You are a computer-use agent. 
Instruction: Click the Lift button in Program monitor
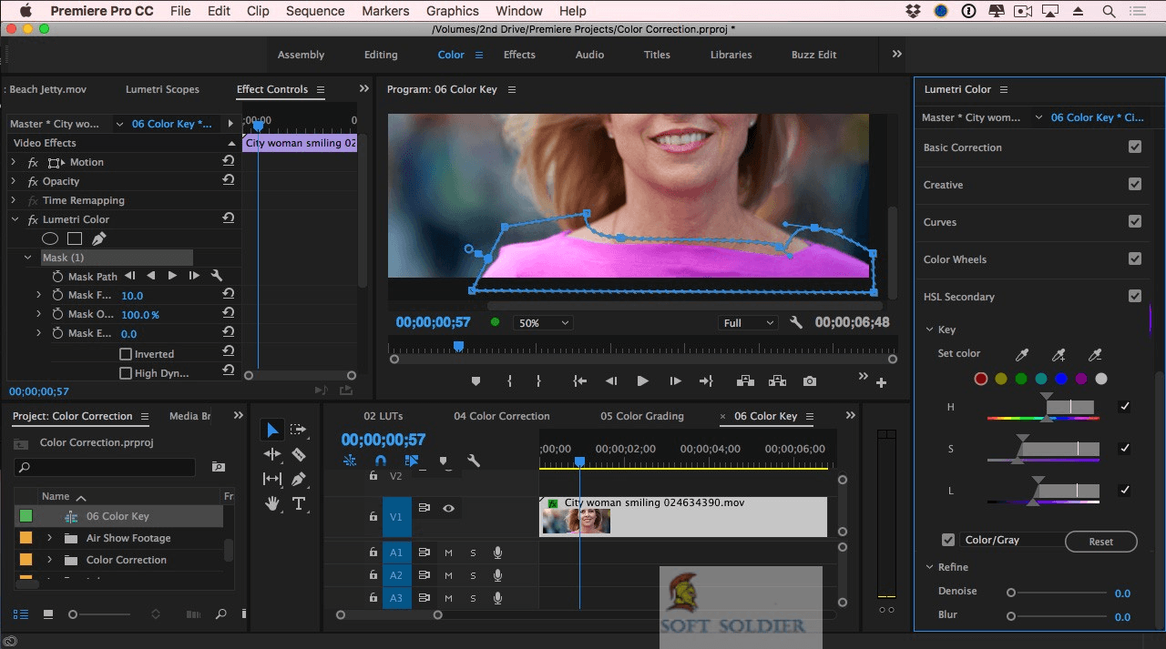[745, 381]
